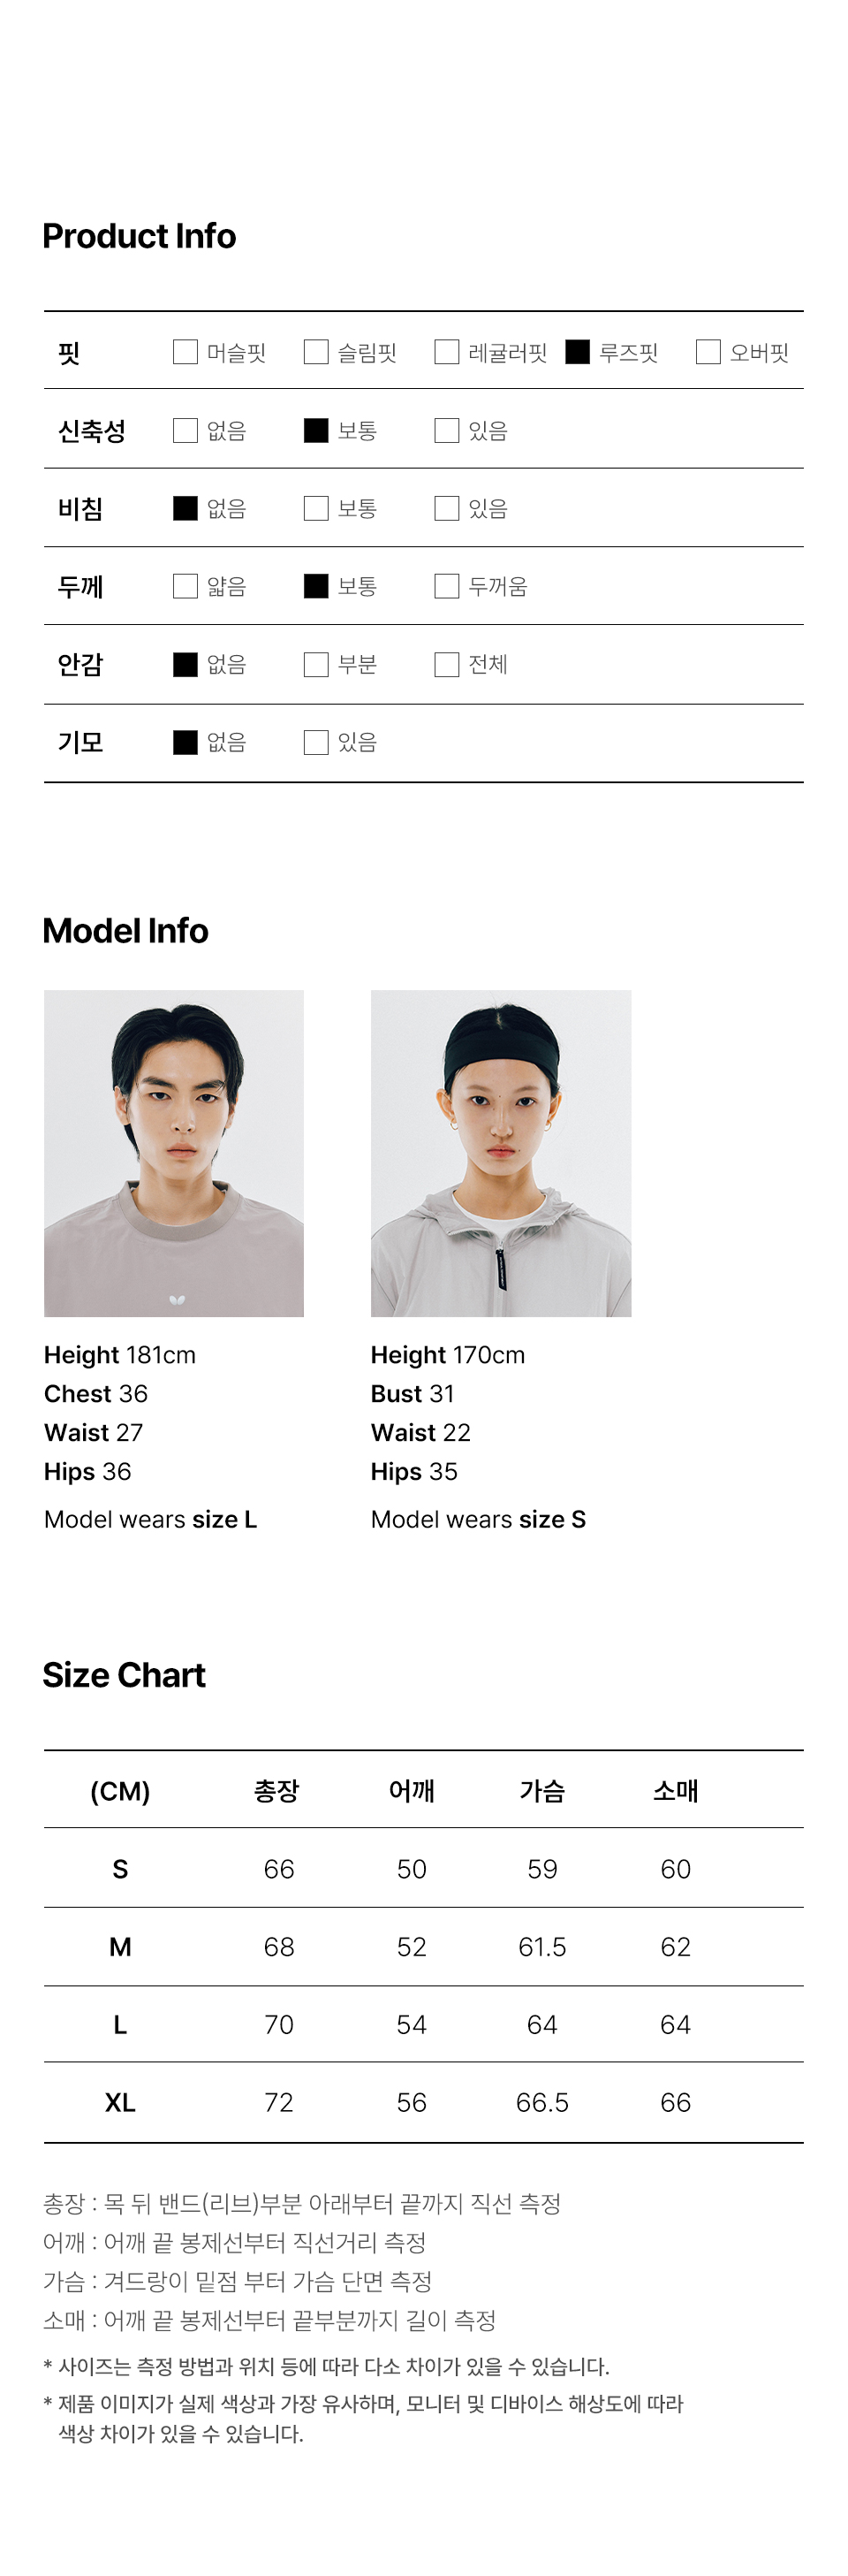Check the 얇음 thickness checkbox
Viewport: 848px width, 2576px height.
[x=185, y=586]
